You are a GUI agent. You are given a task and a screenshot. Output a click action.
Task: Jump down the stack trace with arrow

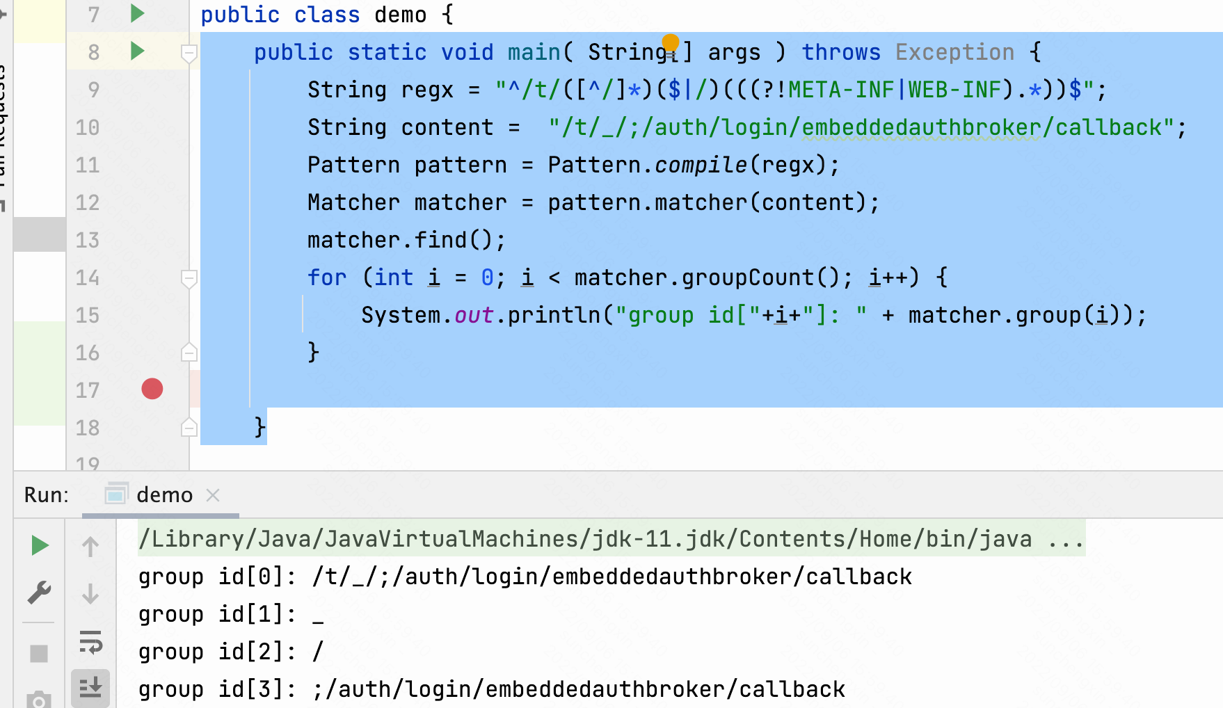[x=90, y=593]
